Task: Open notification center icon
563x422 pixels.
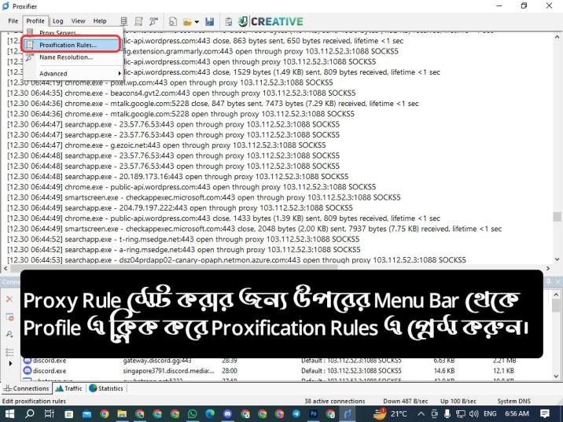Action: pos(545,413)
